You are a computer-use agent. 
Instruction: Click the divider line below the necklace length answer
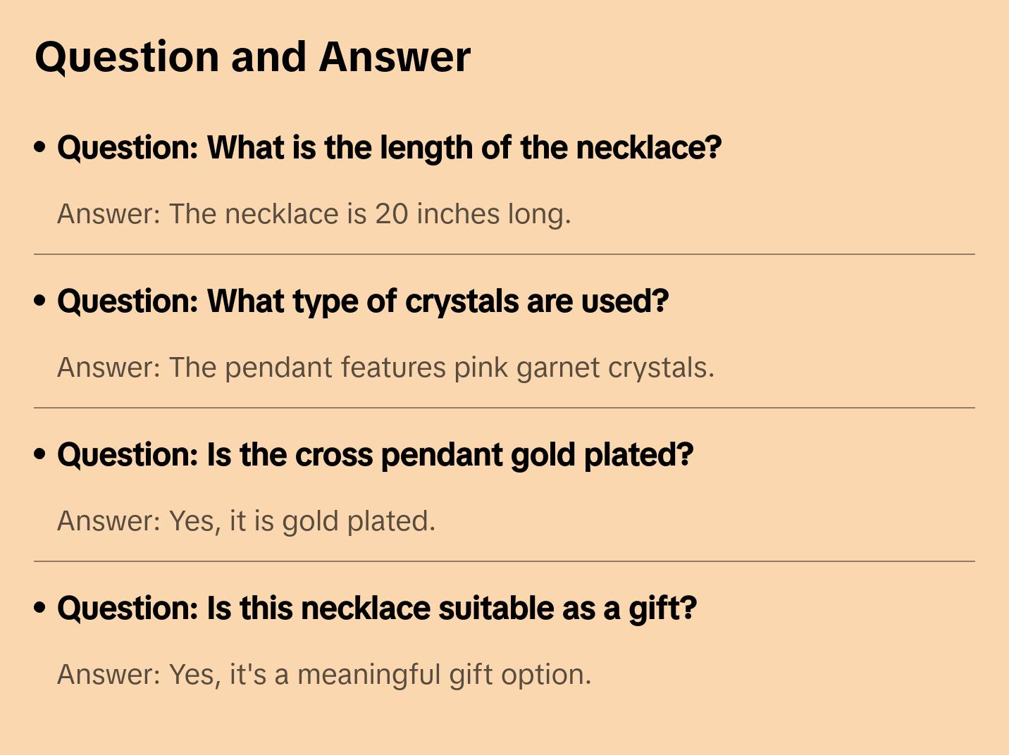tap(505, 254)
